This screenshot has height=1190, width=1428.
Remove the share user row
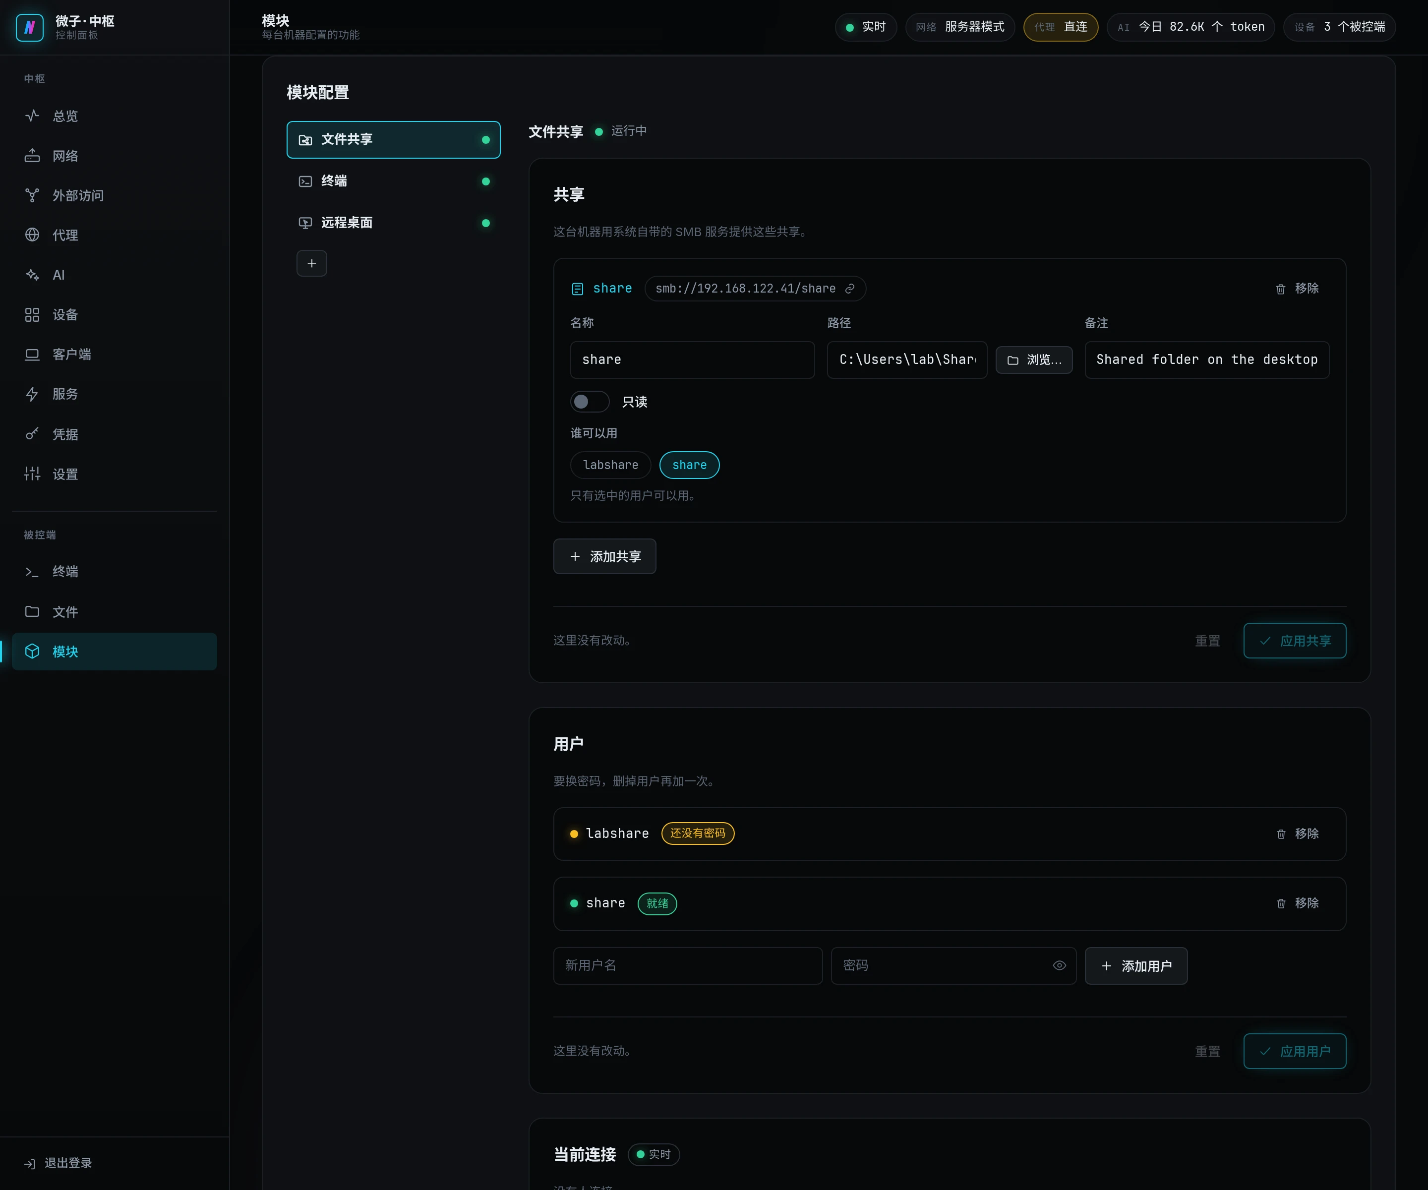[1298, 903]
